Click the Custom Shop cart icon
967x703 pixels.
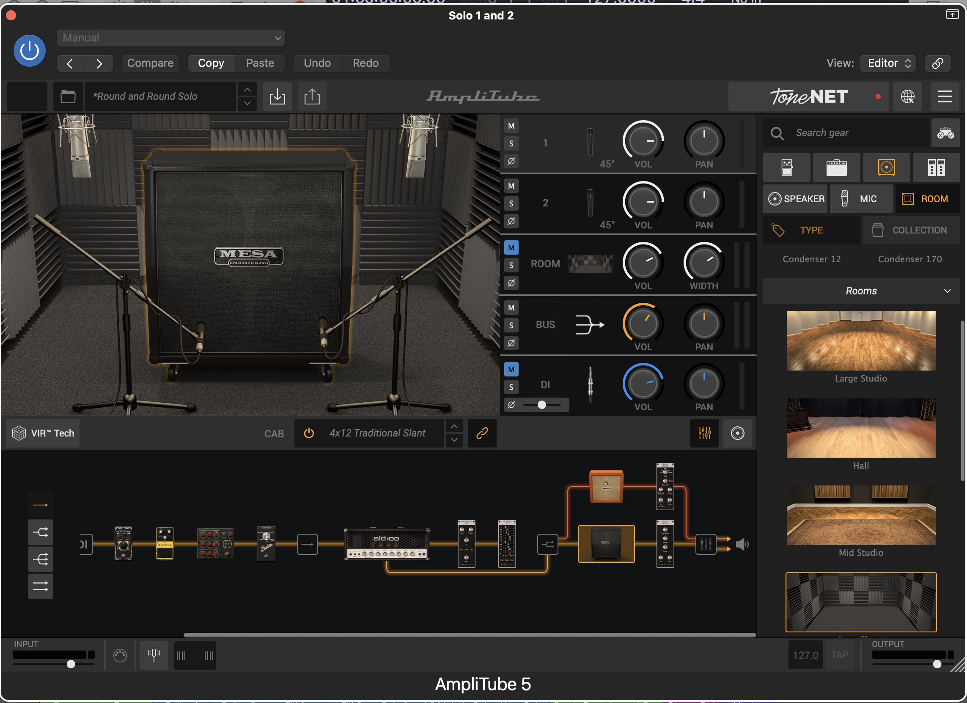point(945,133)
